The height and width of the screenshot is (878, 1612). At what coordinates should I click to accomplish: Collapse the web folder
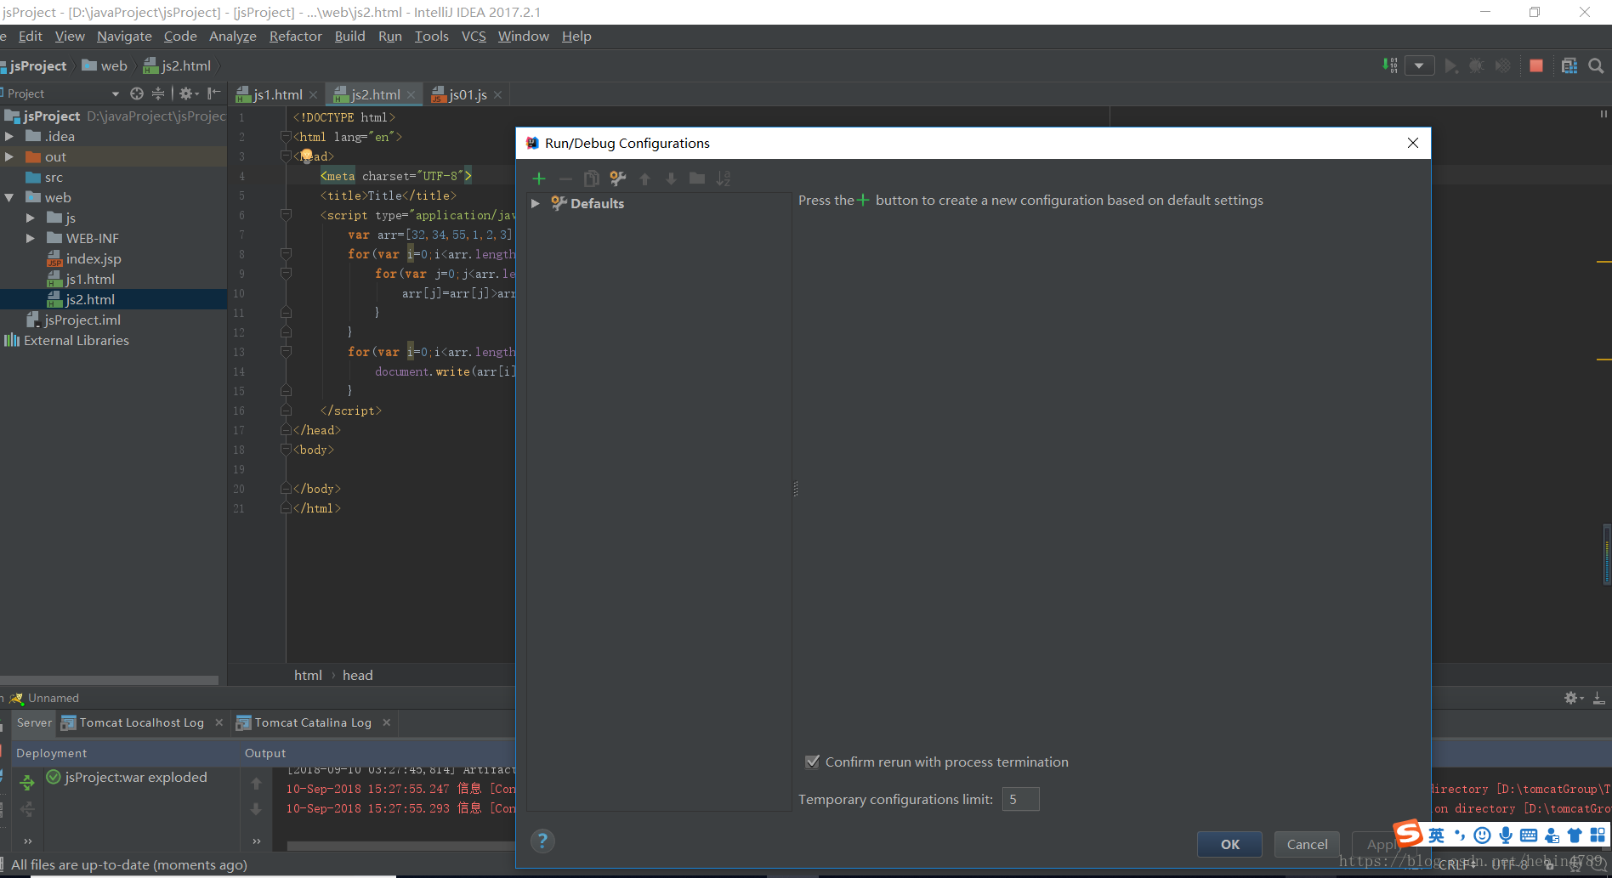tap(9, 197)
